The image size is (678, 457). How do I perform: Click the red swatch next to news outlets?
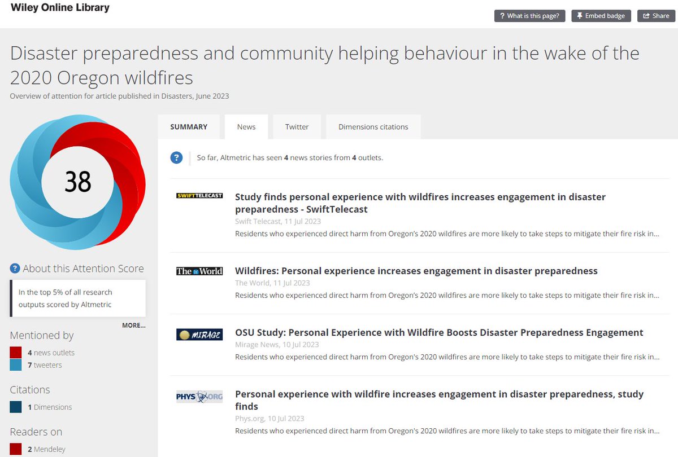(16, 353)
